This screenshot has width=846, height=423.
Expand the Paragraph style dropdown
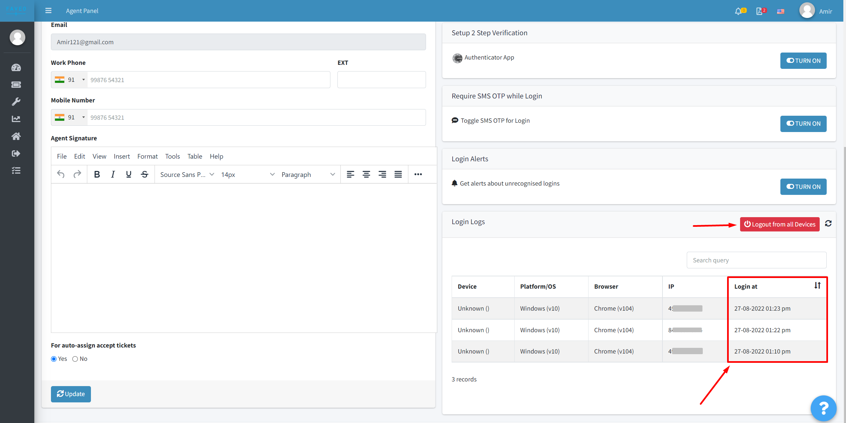(308, 174)
